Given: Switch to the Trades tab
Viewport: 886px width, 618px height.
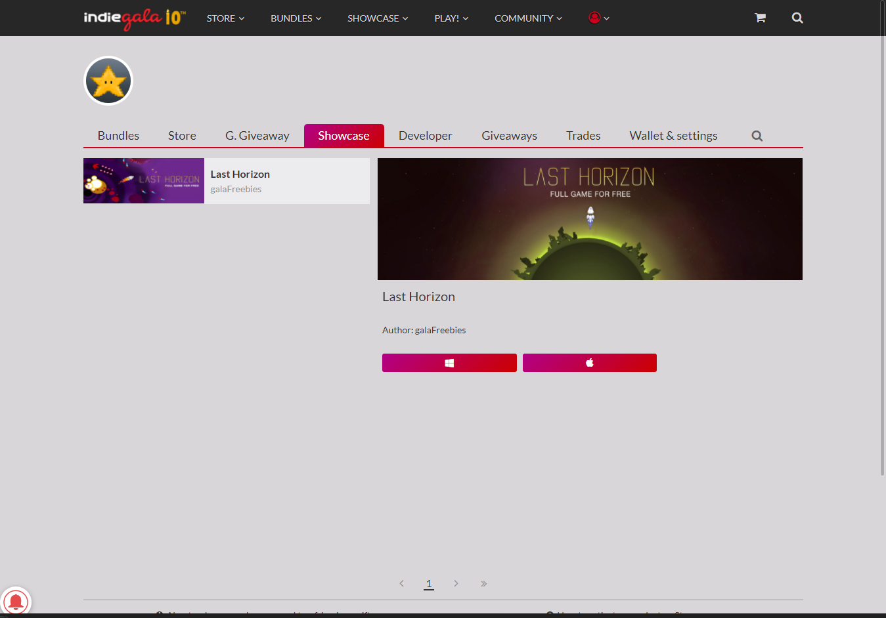Looking at the screenshot, I should [583, 136].
